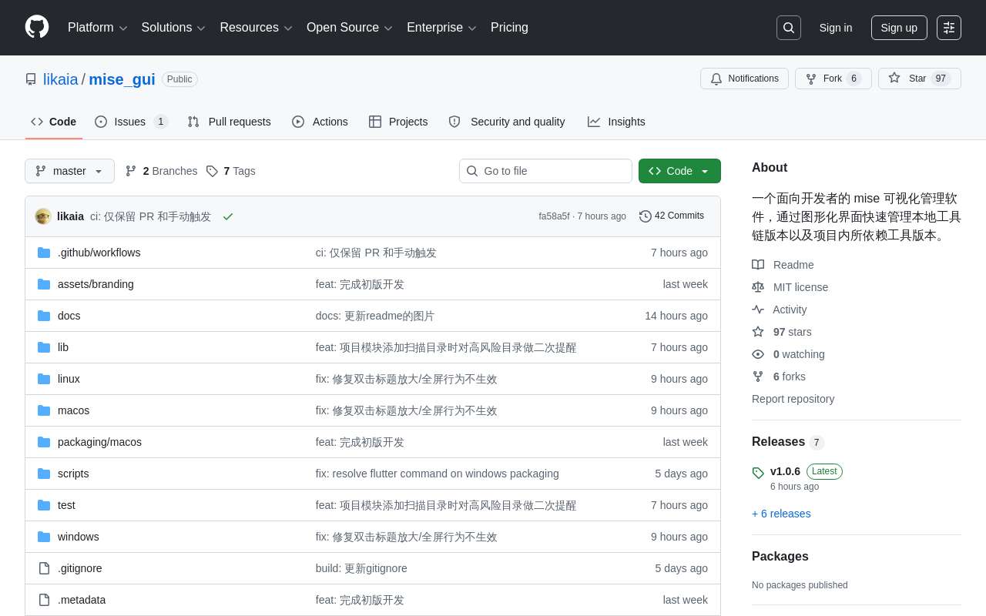The width and height of the screenshot is (986, 616).
Task: Switch to the Projects tab
Action: tap(398, 122)
